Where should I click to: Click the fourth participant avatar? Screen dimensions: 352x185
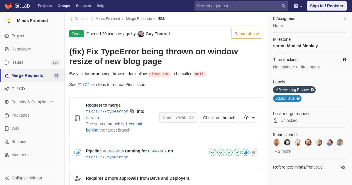pos(308,142)
